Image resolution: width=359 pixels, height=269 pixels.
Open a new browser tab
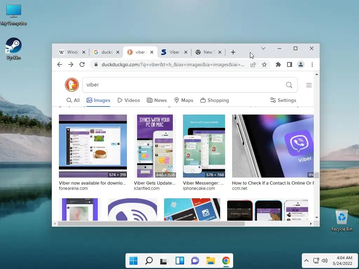[233, 52]
